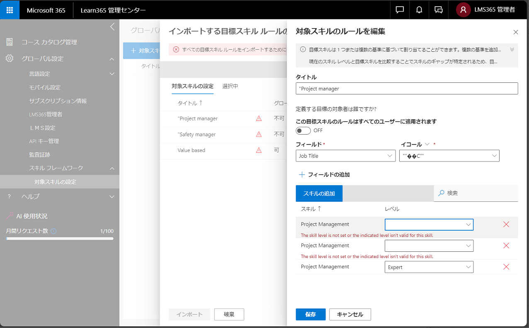Remove the second Project Management skill row
This screenshot has height=328, width=529.
pyautogui.click(x=506, y=245)
